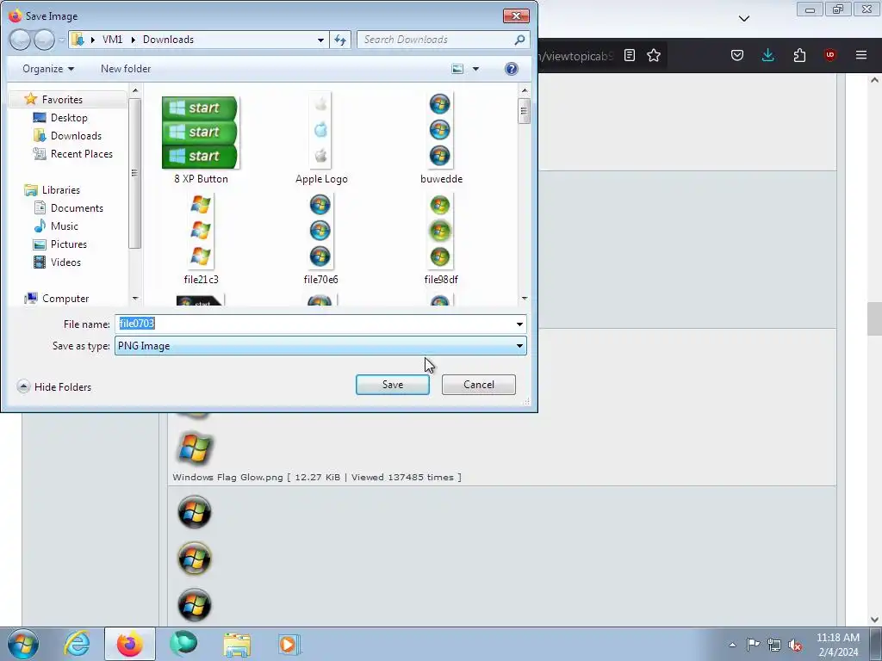The width and height of the screenshot is (882, 661).
Task: Collapse the browser with Hide Folders
Action: (54, 386)
